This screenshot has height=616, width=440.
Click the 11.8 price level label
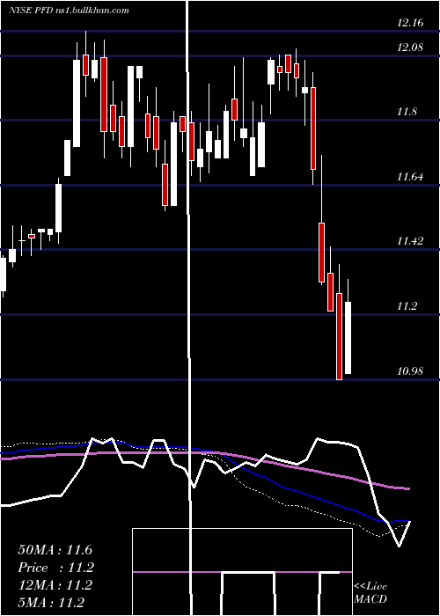click(x=407, y=113)
